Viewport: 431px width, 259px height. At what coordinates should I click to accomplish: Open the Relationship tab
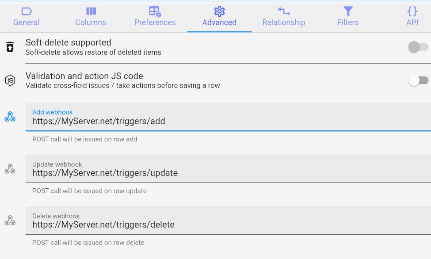(x=283, y=22)
